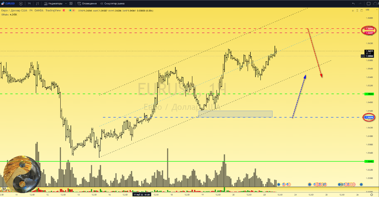
Task: Open chart settings gear at bottom right
Action: click(x=372, y=195)
